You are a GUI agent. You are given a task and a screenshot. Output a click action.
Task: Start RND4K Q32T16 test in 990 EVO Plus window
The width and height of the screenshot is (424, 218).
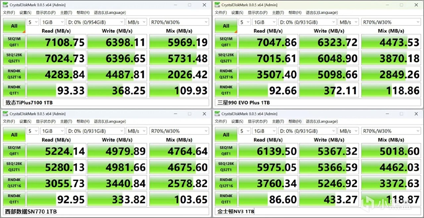point(226,74)
